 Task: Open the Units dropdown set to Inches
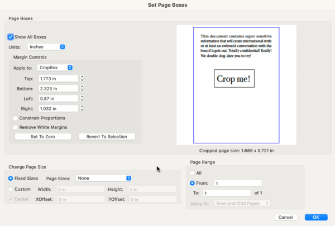point(46,47)
